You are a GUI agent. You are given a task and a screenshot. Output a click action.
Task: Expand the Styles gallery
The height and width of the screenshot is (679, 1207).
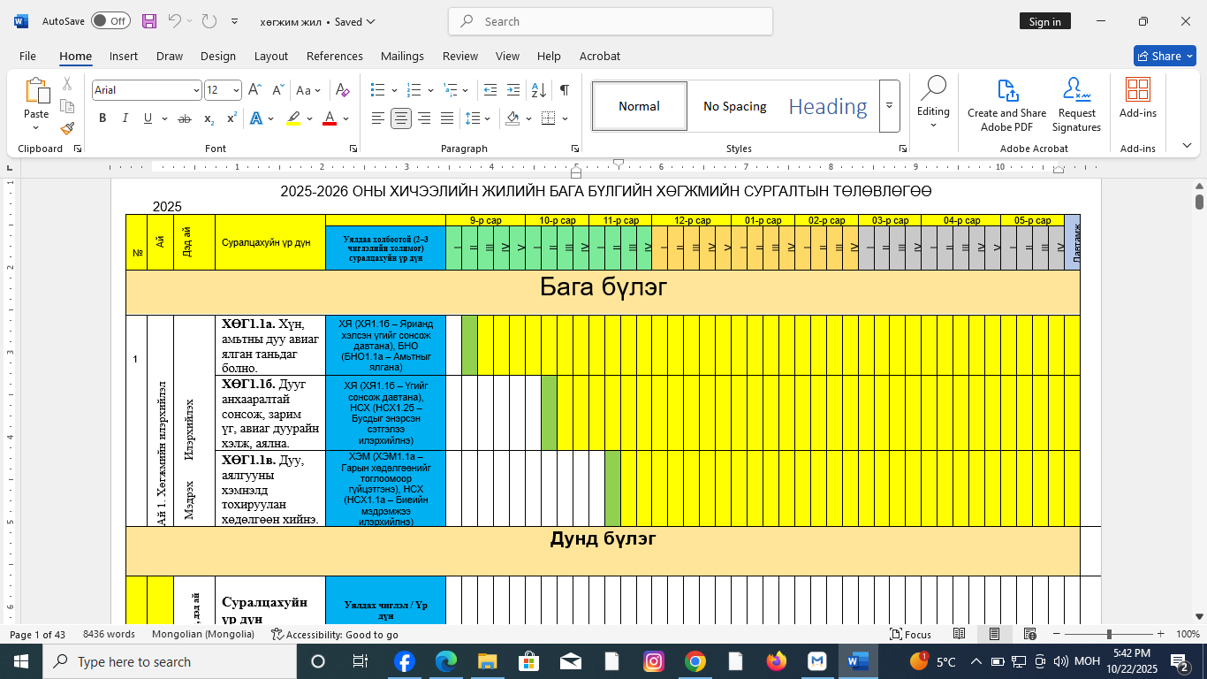890,106
